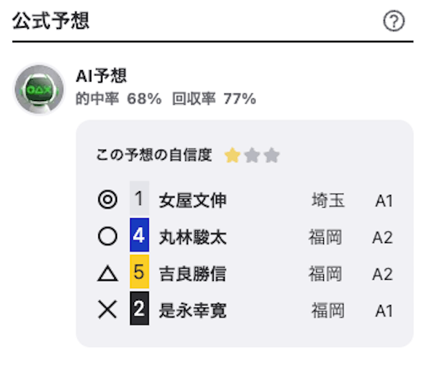Open racer 丸林駿太 profile
Viewport: 443px width, 367px height.
tap(192, 237)
